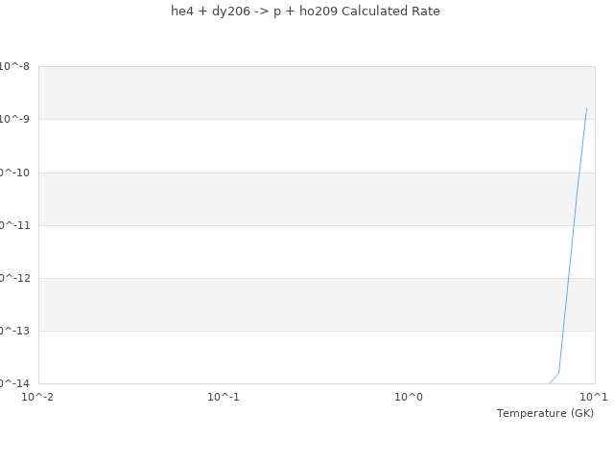Click the 10^-12 y-axis tick label
Viewport: 614px width, 460px height.
point(13,278)
